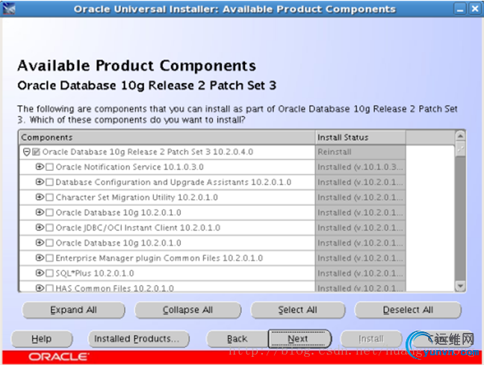Screen dimensions: 484x365
Task: Click the Deselect All button
Action: pos(408,310)
